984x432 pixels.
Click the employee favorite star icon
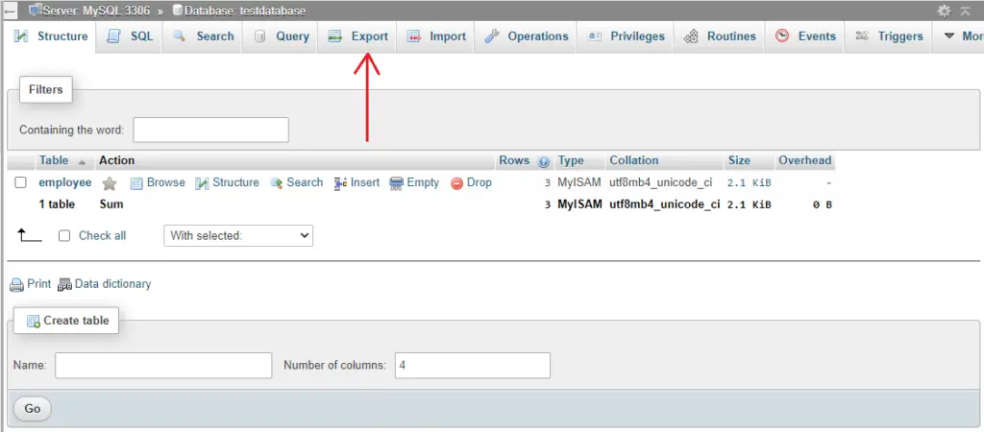(x=110, y=183)
